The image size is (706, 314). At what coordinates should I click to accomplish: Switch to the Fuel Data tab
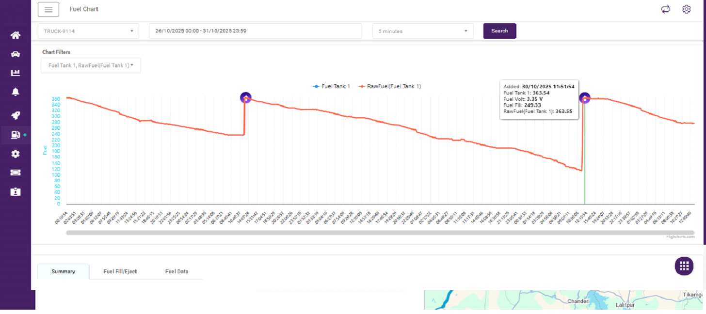(176, 271)
